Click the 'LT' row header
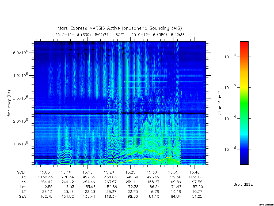Screen dimensions: 274x206 click(24, 192)
